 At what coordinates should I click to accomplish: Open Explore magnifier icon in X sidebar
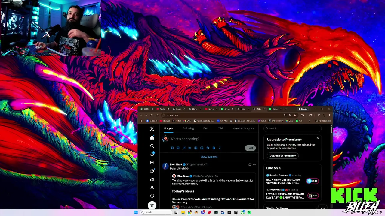[x=152, y=146]
